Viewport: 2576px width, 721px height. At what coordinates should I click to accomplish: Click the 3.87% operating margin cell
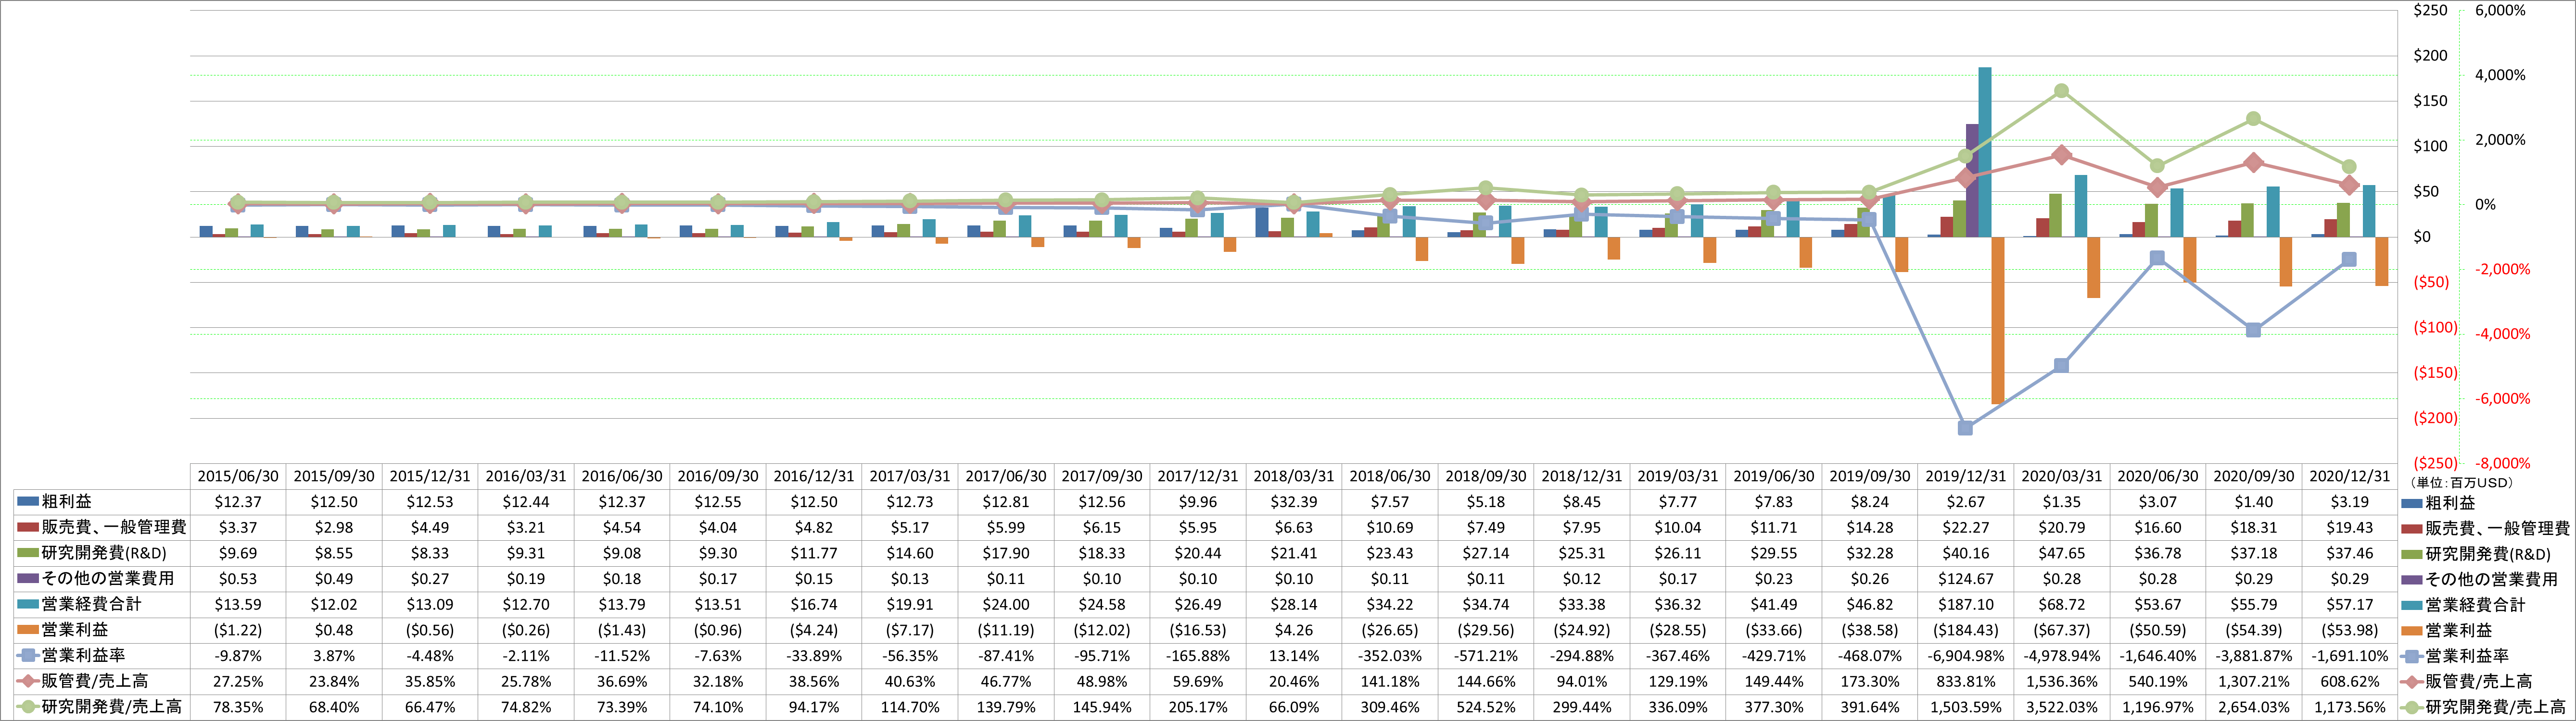(x=334, y=656)
